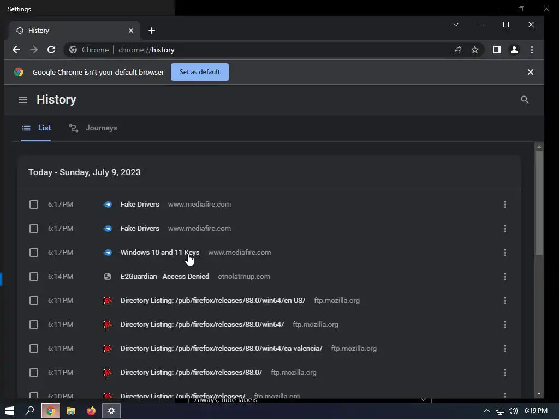Check the releases/88.0/win64/ listing entry
Screen dimensions: 559x419
tap(34, 325)
